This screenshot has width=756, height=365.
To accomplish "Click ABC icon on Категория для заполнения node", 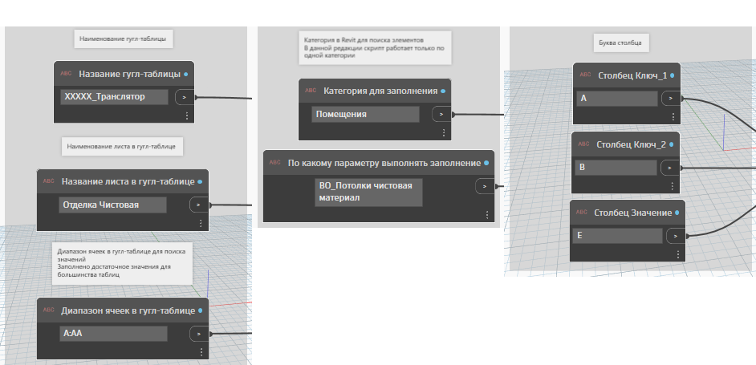I will tap(311, 91).
